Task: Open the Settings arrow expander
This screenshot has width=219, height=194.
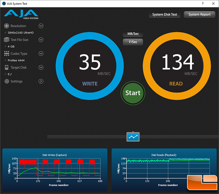Action: (41, 81)
